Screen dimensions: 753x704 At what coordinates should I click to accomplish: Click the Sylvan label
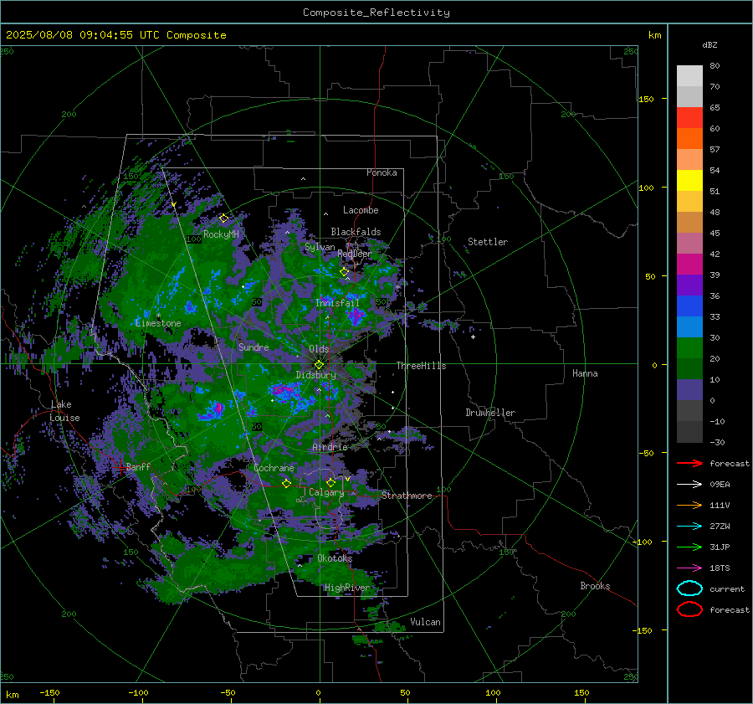[x=320, y=247]
